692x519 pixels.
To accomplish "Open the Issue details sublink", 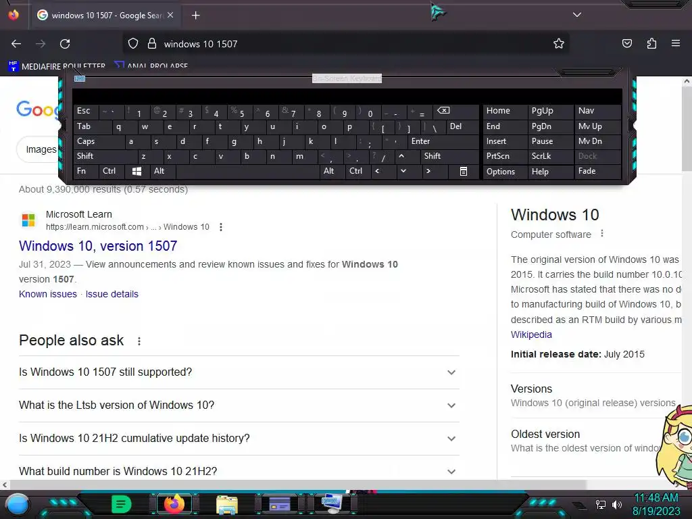I will click(112, 294).
